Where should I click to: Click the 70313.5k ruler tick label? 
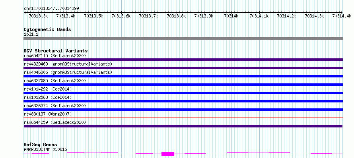click(94, 16)
